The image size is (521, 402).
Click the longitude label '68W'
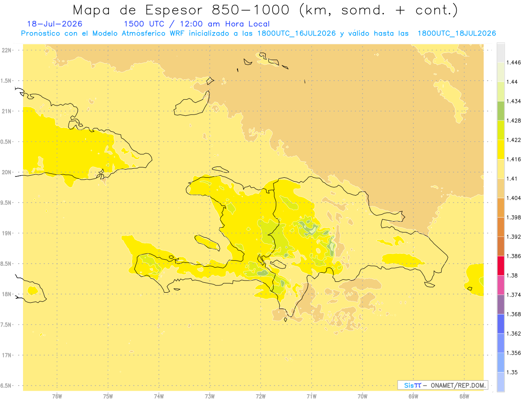click(464, 396)
